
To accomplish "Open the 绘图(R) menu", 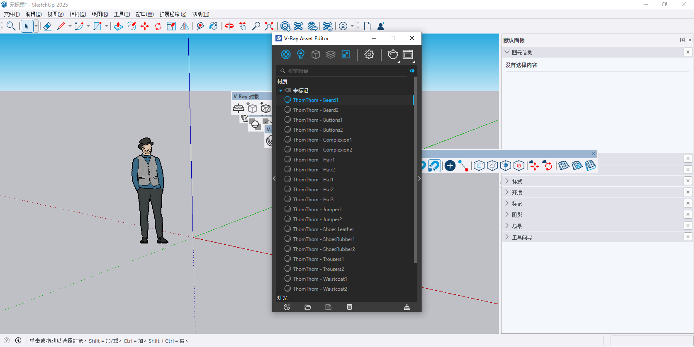I will coord(100,14).
